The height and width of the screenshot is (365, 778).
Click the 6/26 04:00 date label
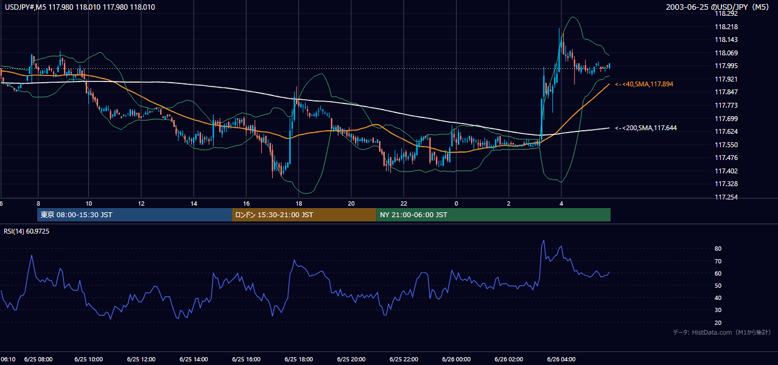point(562,360)
